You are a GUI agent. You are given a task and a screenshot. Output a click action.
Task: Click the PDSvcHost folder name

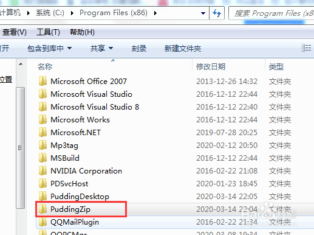(69, 184)
